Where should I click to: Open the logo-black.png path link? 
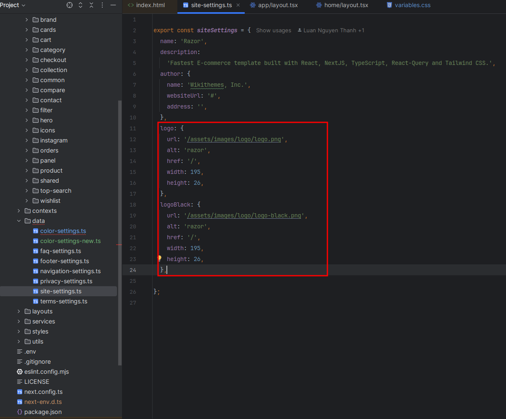244,215
